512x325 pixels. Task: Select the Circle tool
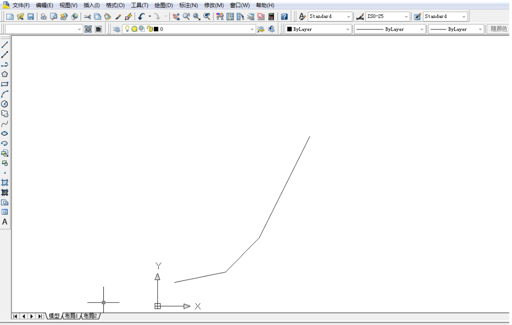4,104
